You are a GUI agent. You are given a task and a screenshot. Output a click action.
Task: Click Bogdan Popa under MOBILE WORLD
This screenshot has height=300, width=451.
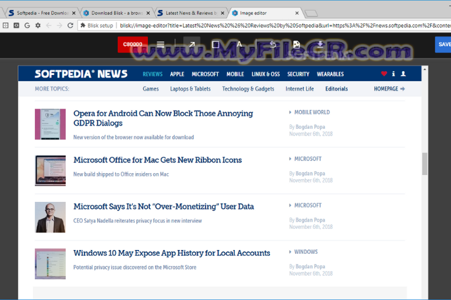310,127
